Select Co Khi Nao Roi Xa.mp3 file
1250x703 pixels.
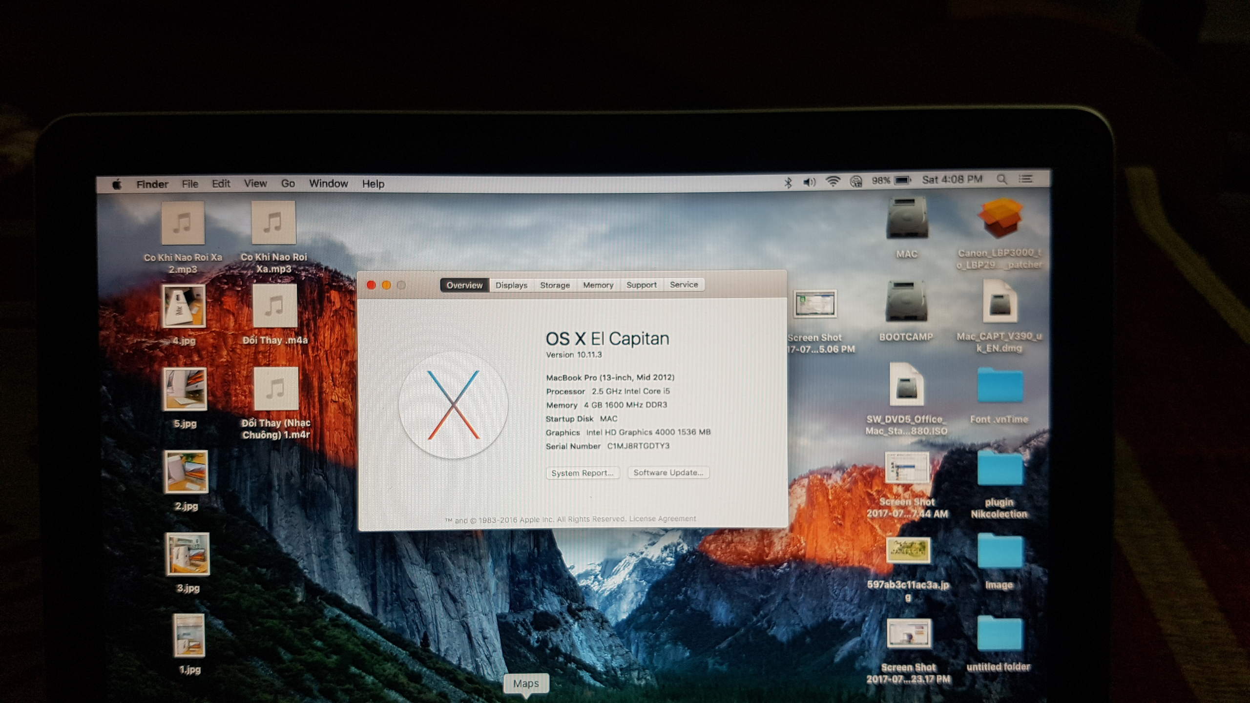pos(273,223)
